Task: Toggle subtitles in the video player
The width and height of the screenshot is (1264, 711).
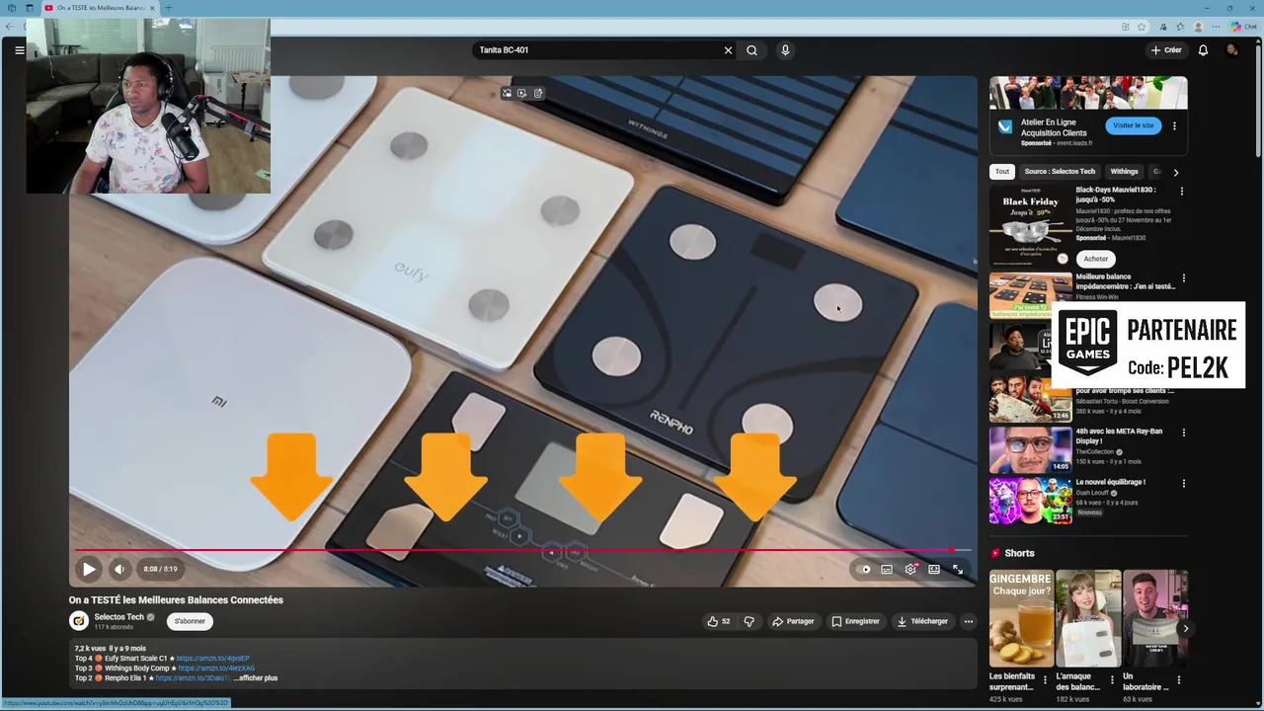Action: click(x=887, y=569)
